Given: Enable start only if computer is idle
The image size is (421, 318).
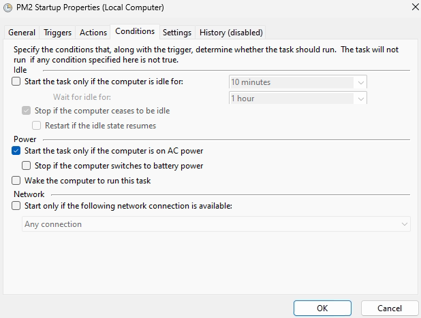Looking at the screenshot, I should [x=16, y=81].
